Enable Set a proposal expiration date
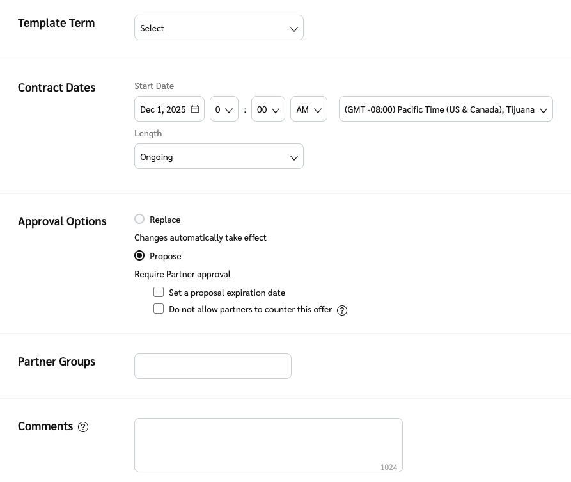571x482 pixels. tap(159, 293)
